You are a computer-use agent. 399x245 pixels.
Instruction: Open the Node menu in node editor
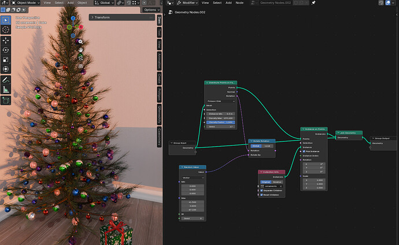(x=239, y=3)
